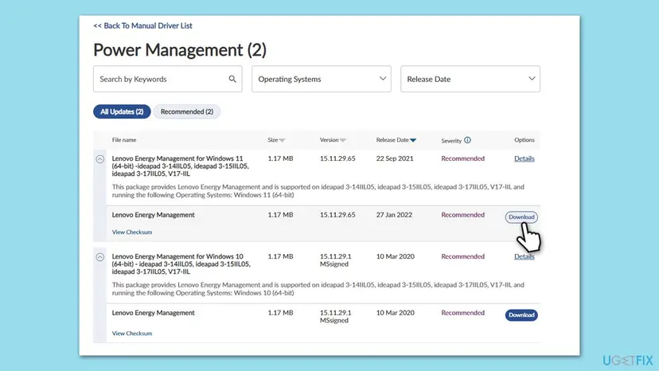This screenshot has height=371, width=659.
Task: Download the 15.11.29.1 MSsigned package
Action: 521,315
